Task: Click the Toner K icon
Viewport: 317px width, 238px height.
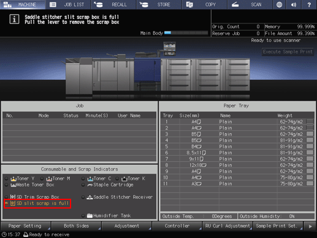Action: pos(124,179)
